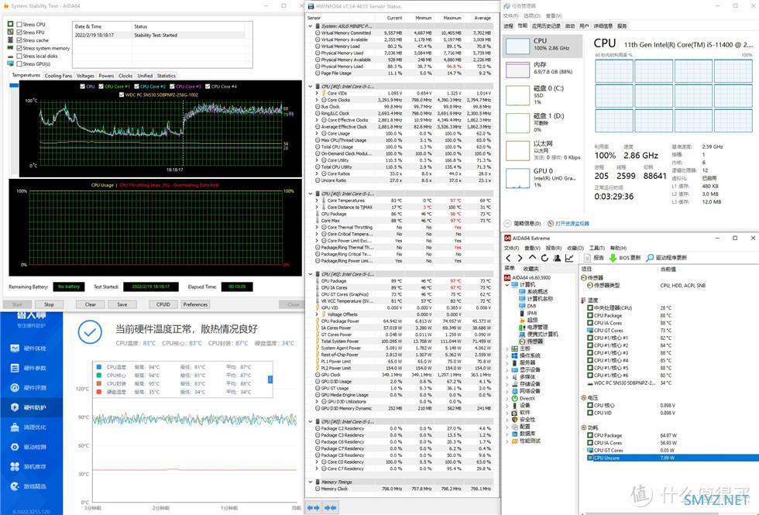759x515 pixels.
Task: Expand Core Clocks row in HWiNFO
Action: point(317,100)
